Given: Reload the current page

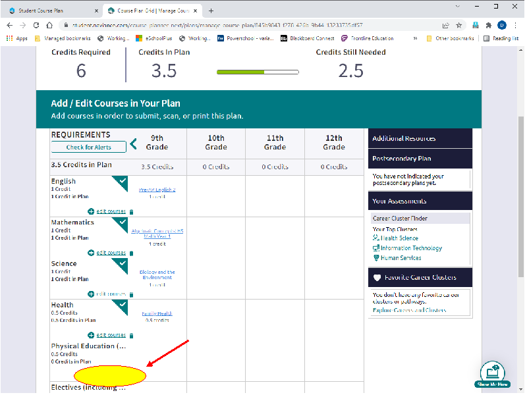Looking at the screenshot, I should click(x=36, y=25).
